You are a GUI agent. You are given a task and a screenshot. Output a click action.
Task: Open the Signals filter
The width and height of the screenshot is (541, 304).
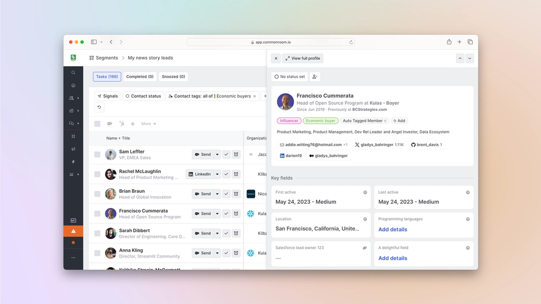108,96
